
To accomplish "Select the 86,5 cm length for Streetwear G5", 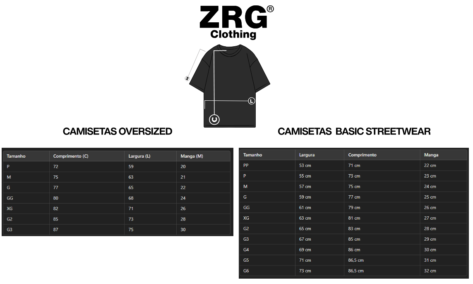I will pyautogui.click(x=356, y=260).
